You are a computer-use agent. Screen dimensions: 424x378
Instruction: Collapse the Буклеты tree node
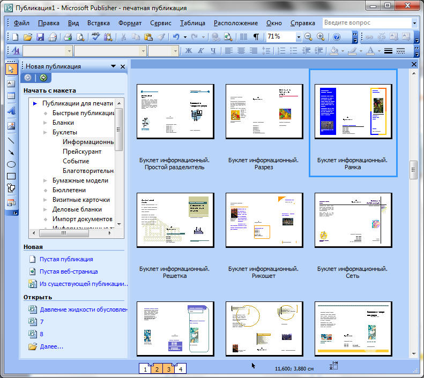tap(45, 132)
